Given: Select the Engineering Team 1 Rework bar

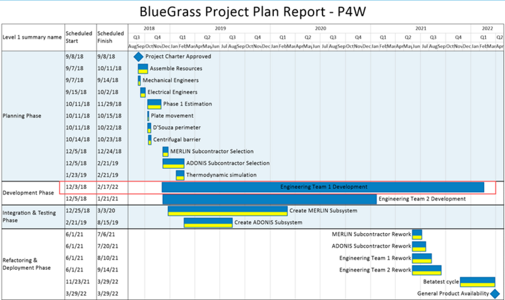Looking at the screenshot, I should pos(422,258).
